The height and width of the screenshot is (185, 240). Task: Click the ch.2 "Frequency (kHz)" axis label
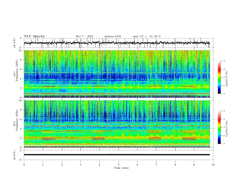click(x=17, y=120)
